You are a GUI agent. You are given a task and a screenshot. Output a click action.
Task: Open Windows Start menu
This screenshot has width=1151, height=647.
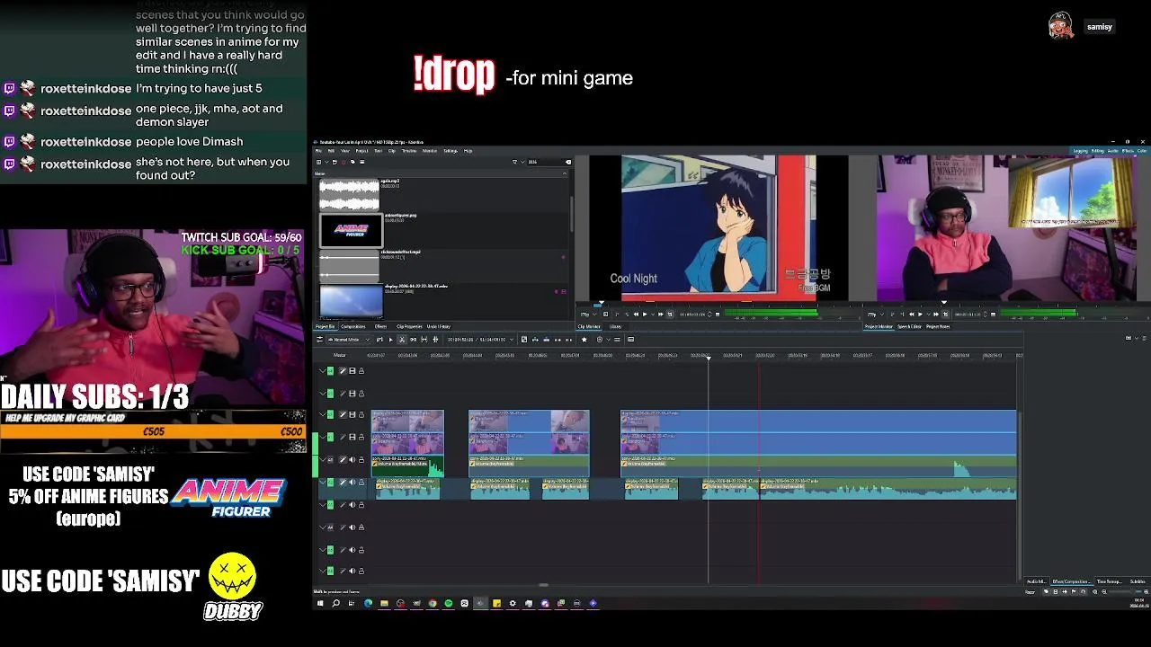tap(319, 603)
